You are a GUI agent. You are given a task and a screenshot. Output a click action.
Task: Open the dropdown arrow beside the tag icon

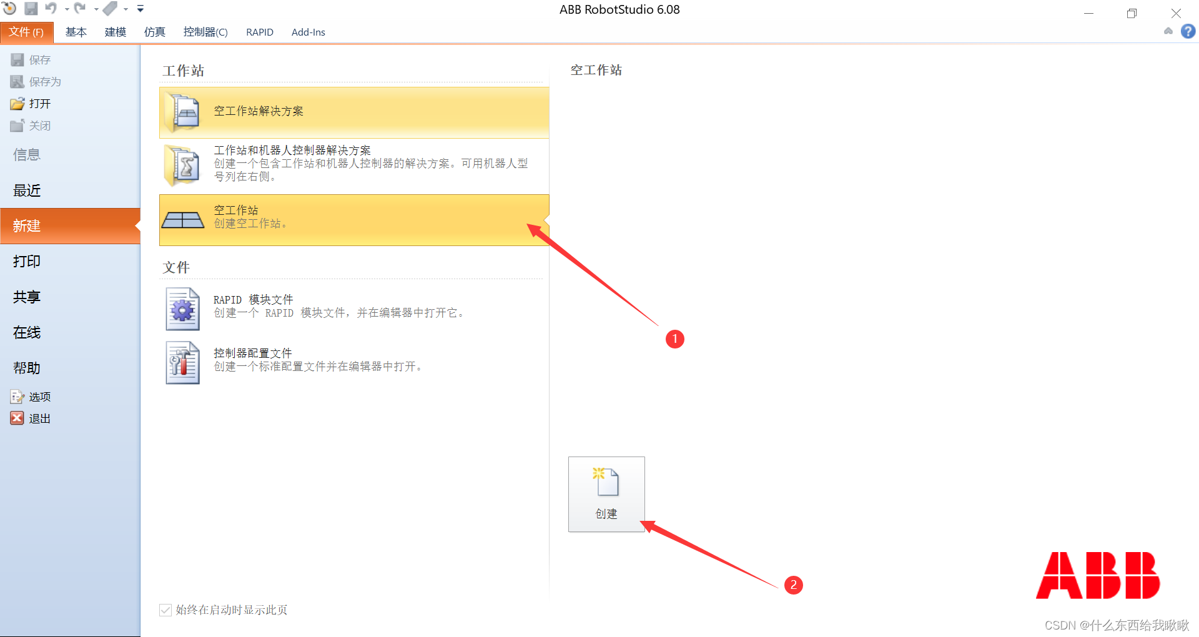pyautogui.click(x=126, y=9)
